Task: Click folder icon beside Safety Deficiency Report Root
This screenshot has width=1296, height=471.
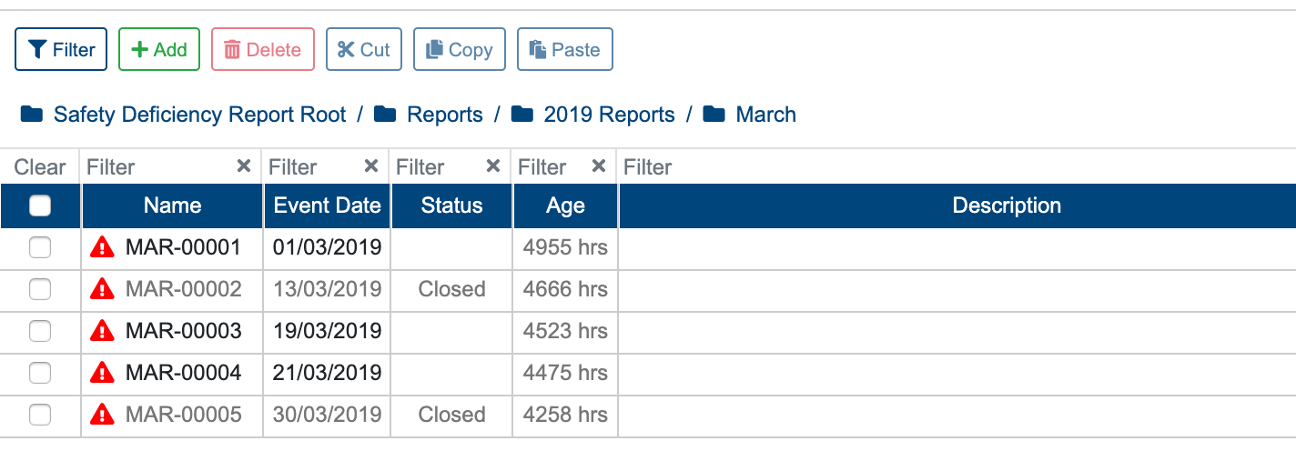Action: tap(32, 115)
